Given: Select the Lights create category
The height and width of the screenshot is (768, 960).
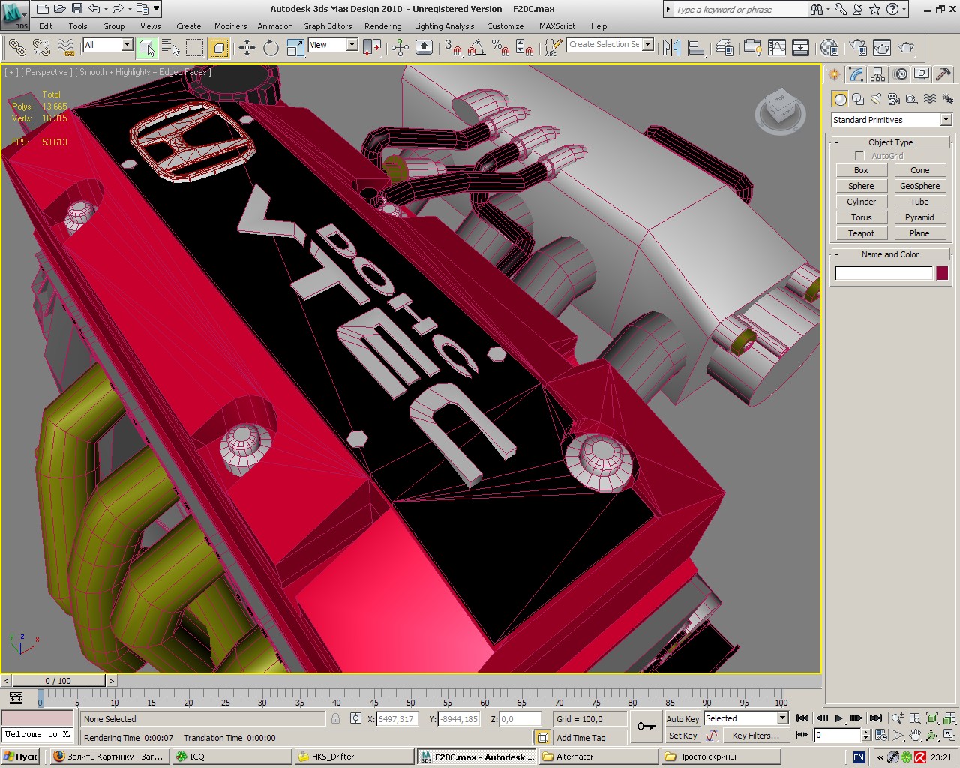Looking at the screenshot, I should (x=876, y=99).
